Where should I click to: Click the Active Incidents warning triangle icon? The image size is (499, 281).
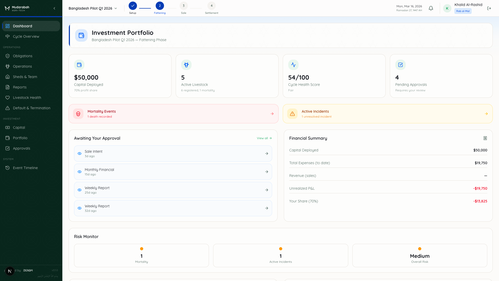[x=292, y=114]
